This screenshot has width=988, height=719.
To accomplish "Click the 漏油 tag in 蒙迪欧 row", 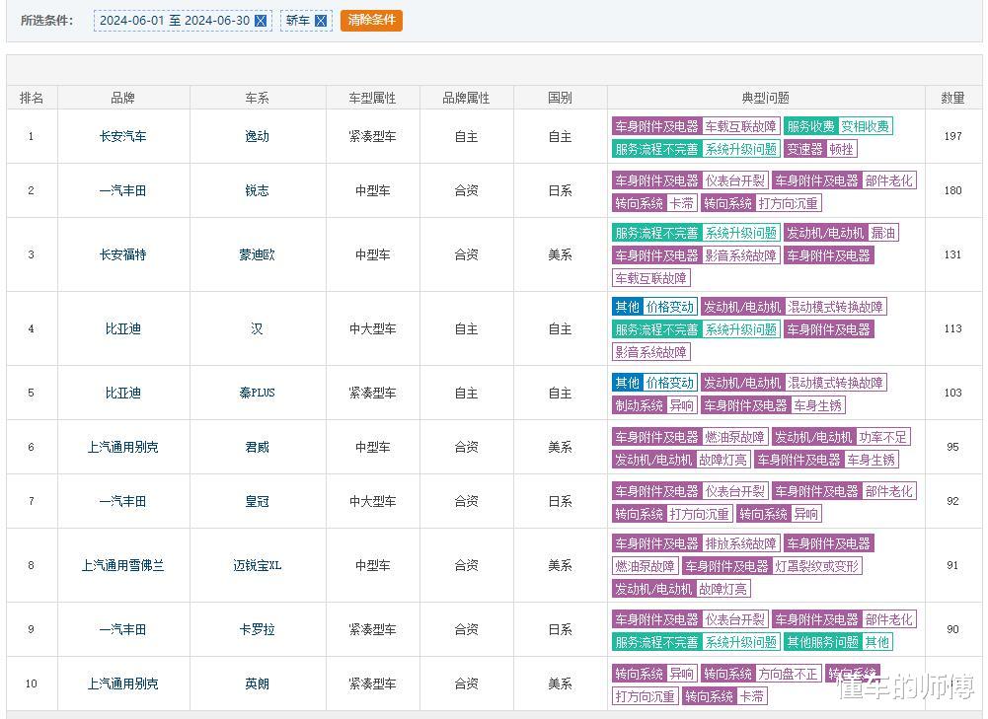I will [x=882, y=233].
